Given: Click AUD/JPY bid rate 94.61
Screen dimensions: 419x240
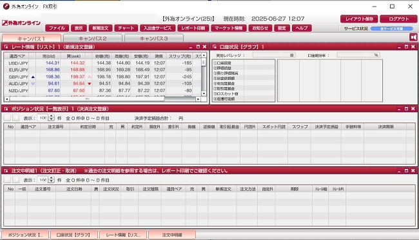Looking at the screenshot, I should [x=54, y=83].
